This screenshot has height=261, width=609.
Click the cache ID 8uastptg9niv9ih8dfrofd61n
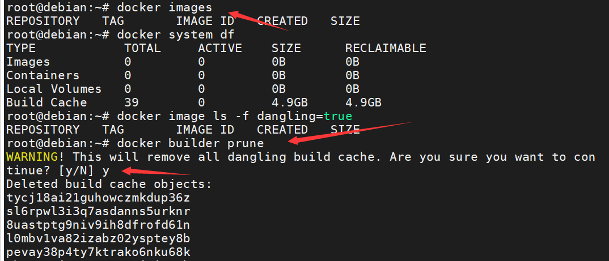coord(98,225)
